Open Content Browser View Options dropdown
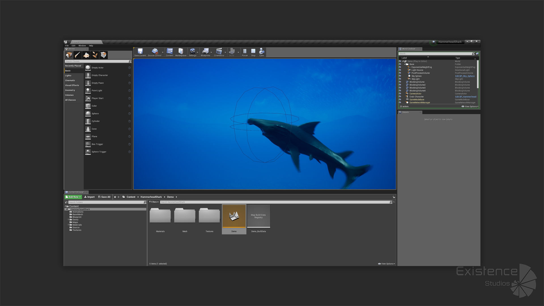Image resolution: width=544 pixels, height=306 pixels. pos(386,264)
